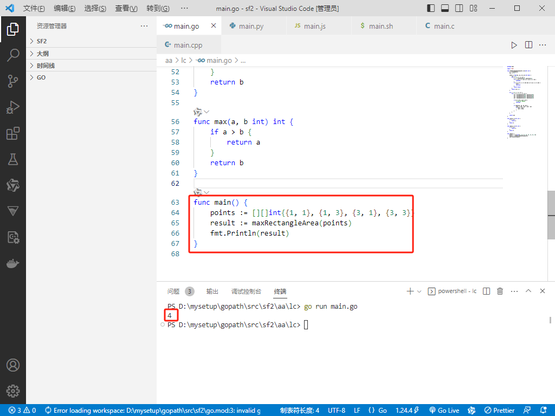The width and height of the screenshot is (555, 416).
Task: Open title bar overflow menu ellipsis
Action: [x=184, y=8]
